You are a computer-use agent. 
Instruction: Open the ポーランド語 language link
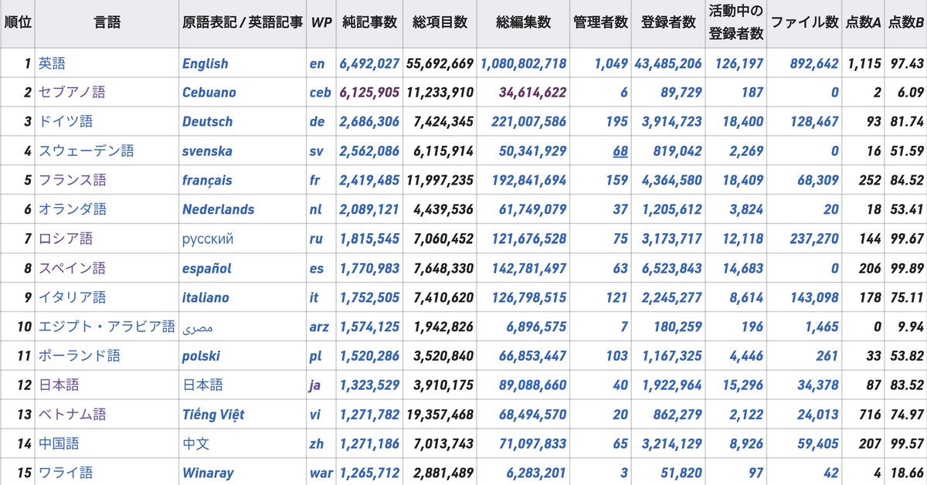[79, 356]
